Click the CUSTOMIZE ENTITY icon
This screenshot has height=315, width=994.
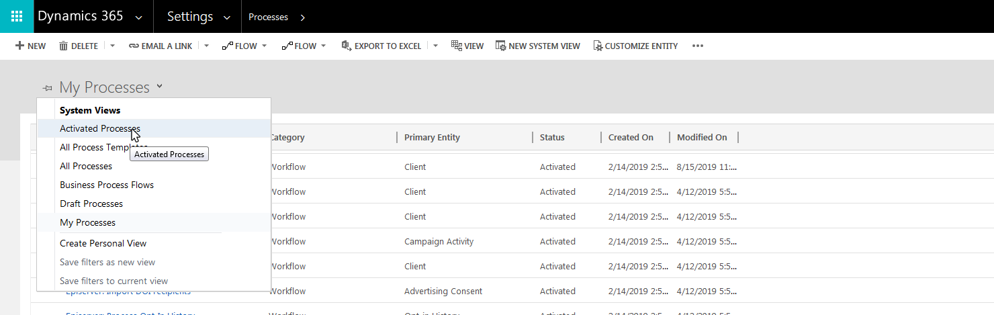click(x=597, y=46)
